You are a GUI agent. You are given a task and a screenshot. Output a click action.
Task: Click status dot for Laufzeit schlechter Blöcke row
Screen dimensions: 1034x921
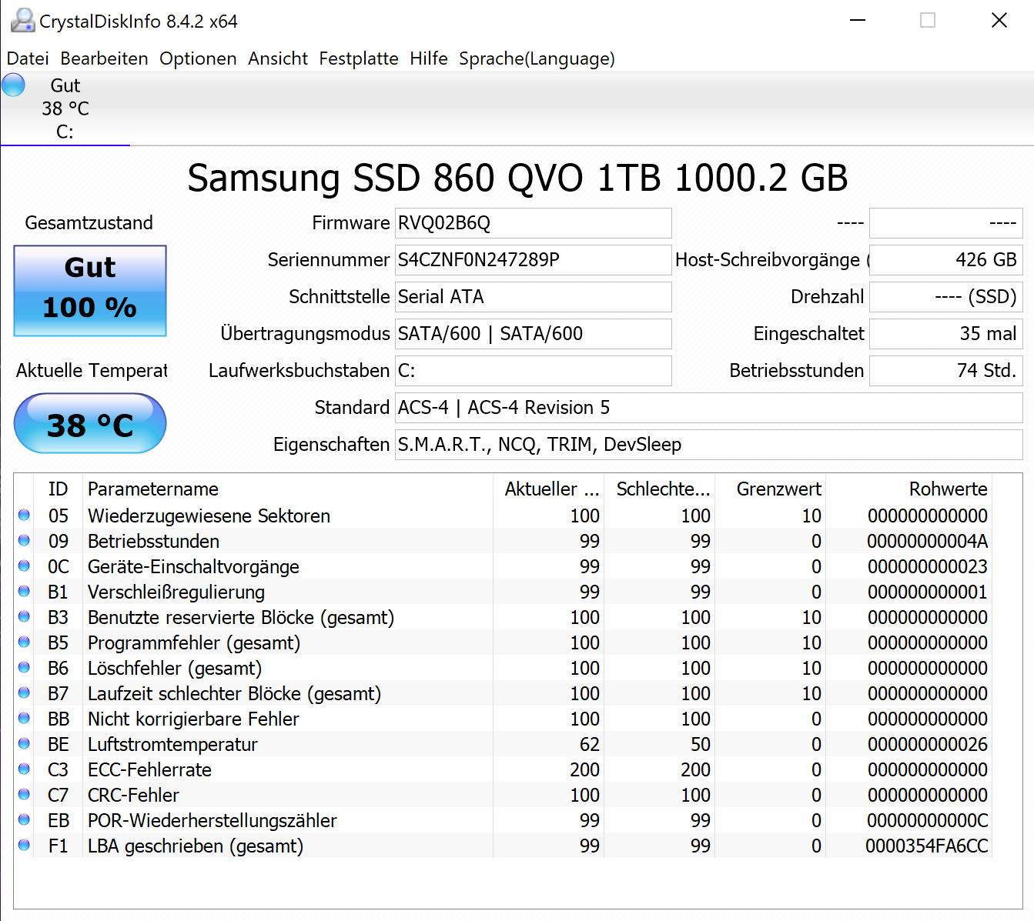click(x=24, y=692)
